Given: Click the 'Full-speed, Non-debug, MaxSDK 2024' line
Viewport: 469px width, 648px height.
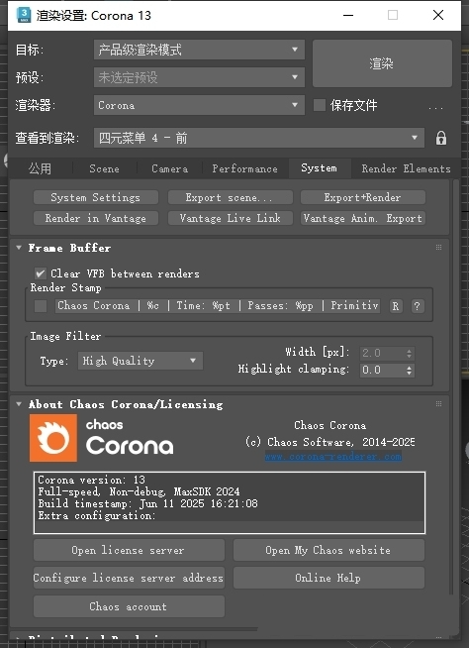Looking at the screenshot, I should click(x=139, y=491).
